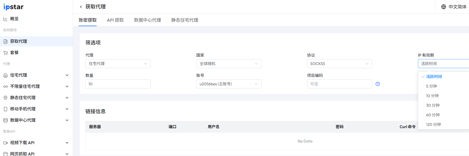Open the 国家 dropdown showing 全球随机
Image resolution: width=469 pixels, height=156 pixels.
coord(229,64)
